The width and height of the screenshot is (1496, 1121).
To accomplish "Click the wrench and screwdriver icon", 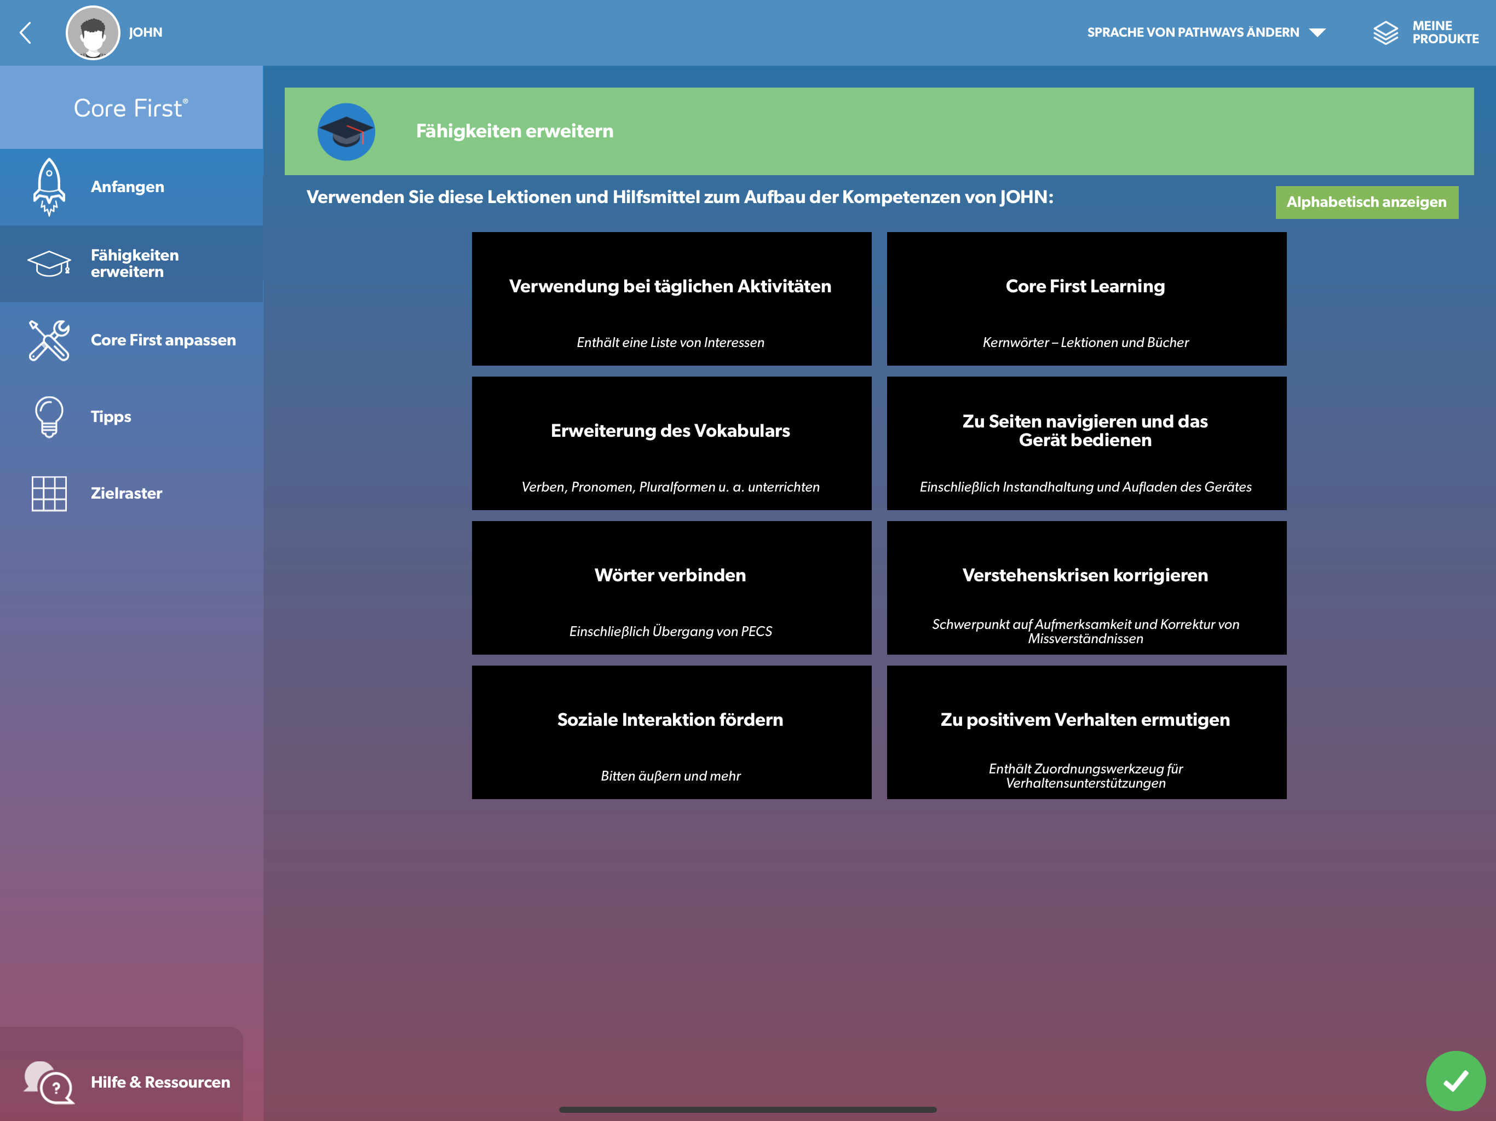I will coord(49,340).
